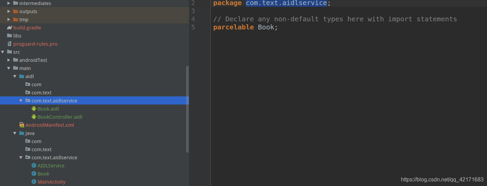Viewport: 487px width, 186px height.
Task: Click the main folder icon
Action: click(x=15, y=68)
